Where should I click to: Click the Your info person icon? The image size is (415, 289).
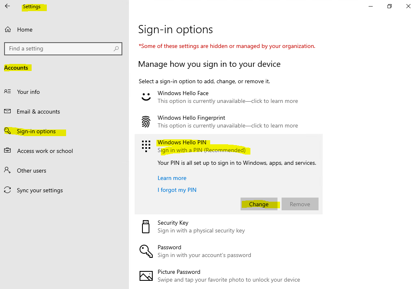pos(7,91)
